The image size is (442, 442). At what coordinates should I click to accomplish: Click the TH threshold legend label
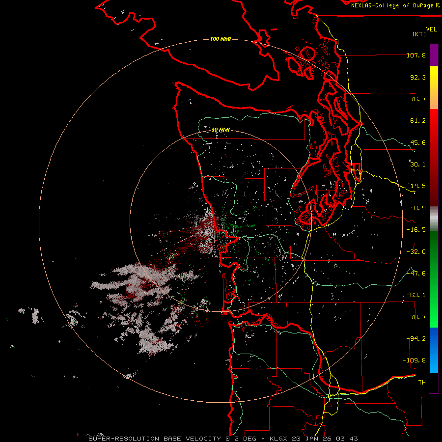tap(422, 383)
